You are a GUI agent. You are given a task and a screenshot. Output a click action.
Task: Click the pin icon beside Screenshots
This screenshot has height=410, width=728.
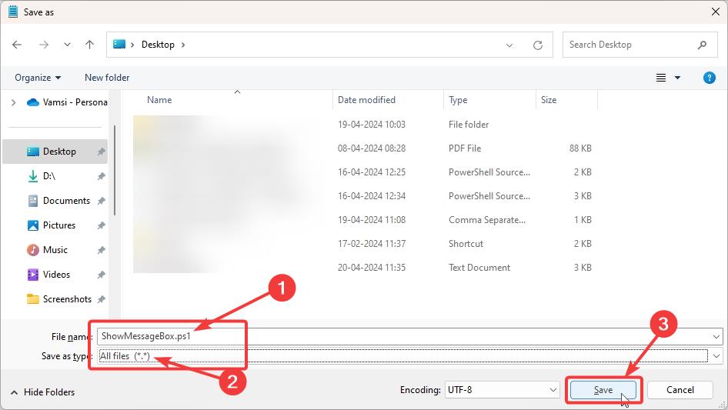click(102, 299)
